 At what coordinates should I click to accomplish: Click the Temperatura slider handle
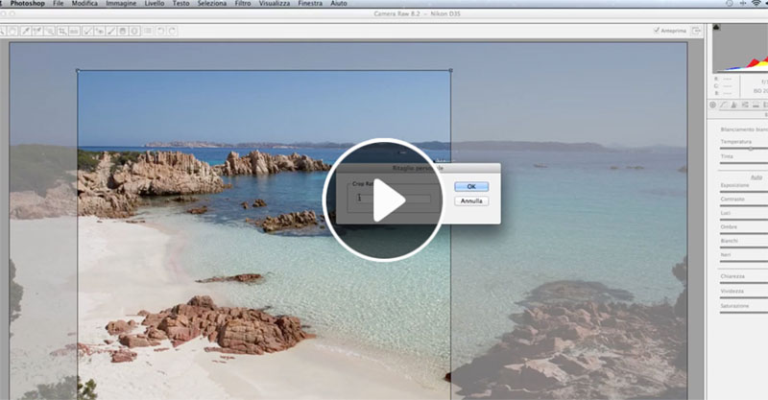click(x=751, y=148)
